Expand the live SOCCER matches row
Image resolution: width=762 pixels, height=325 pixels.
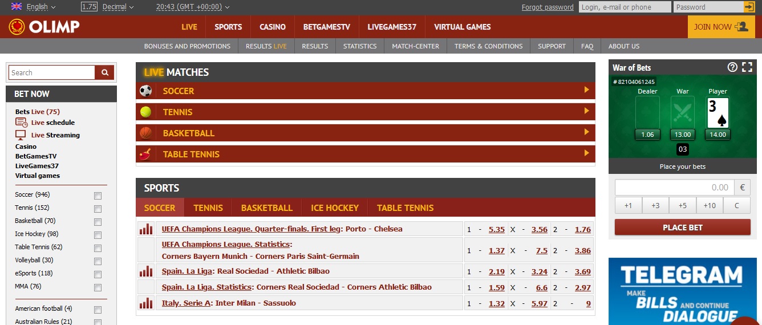point(365,91)
